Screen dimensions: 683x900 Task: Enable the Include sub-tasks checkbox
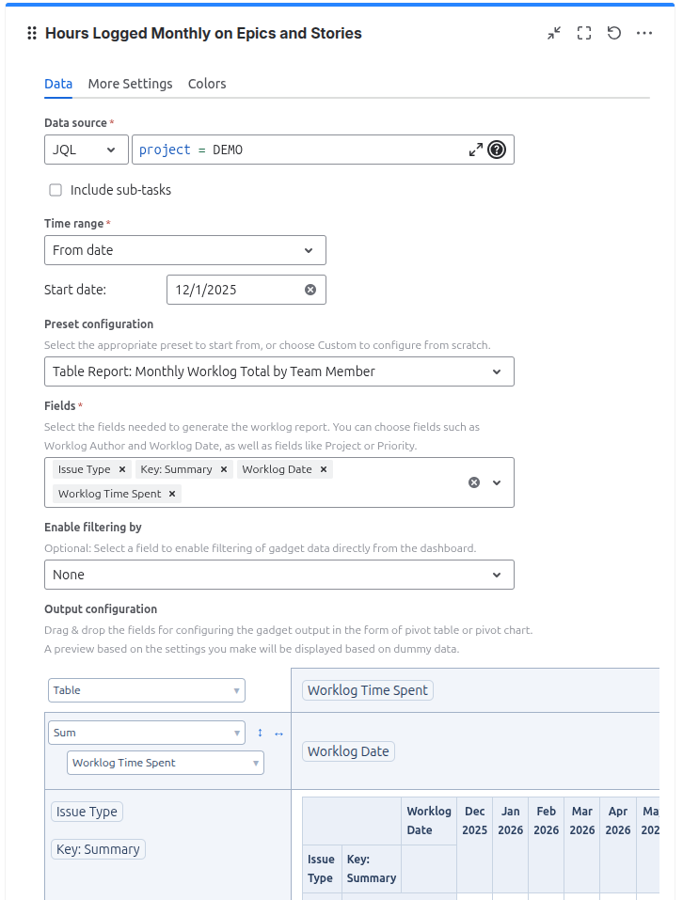[x=56, y=190]
